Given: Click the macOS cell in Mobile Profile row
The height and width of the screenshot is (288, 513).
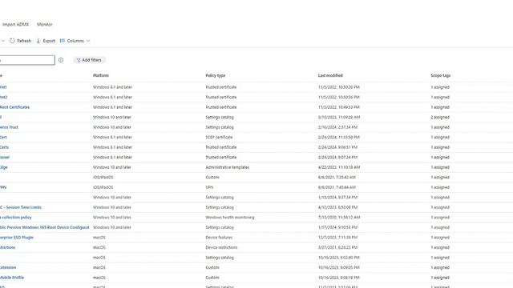Looking at the screenshot, I should tap(99, 278).
